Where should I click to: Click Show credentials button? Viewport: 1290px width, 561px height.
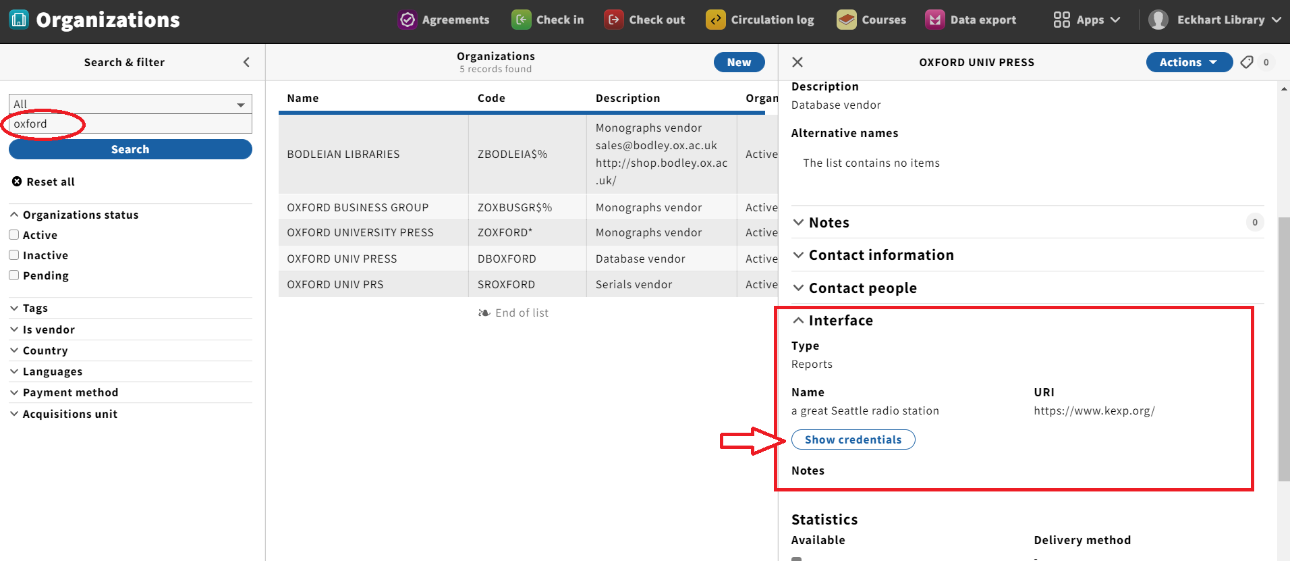point(853,439)
